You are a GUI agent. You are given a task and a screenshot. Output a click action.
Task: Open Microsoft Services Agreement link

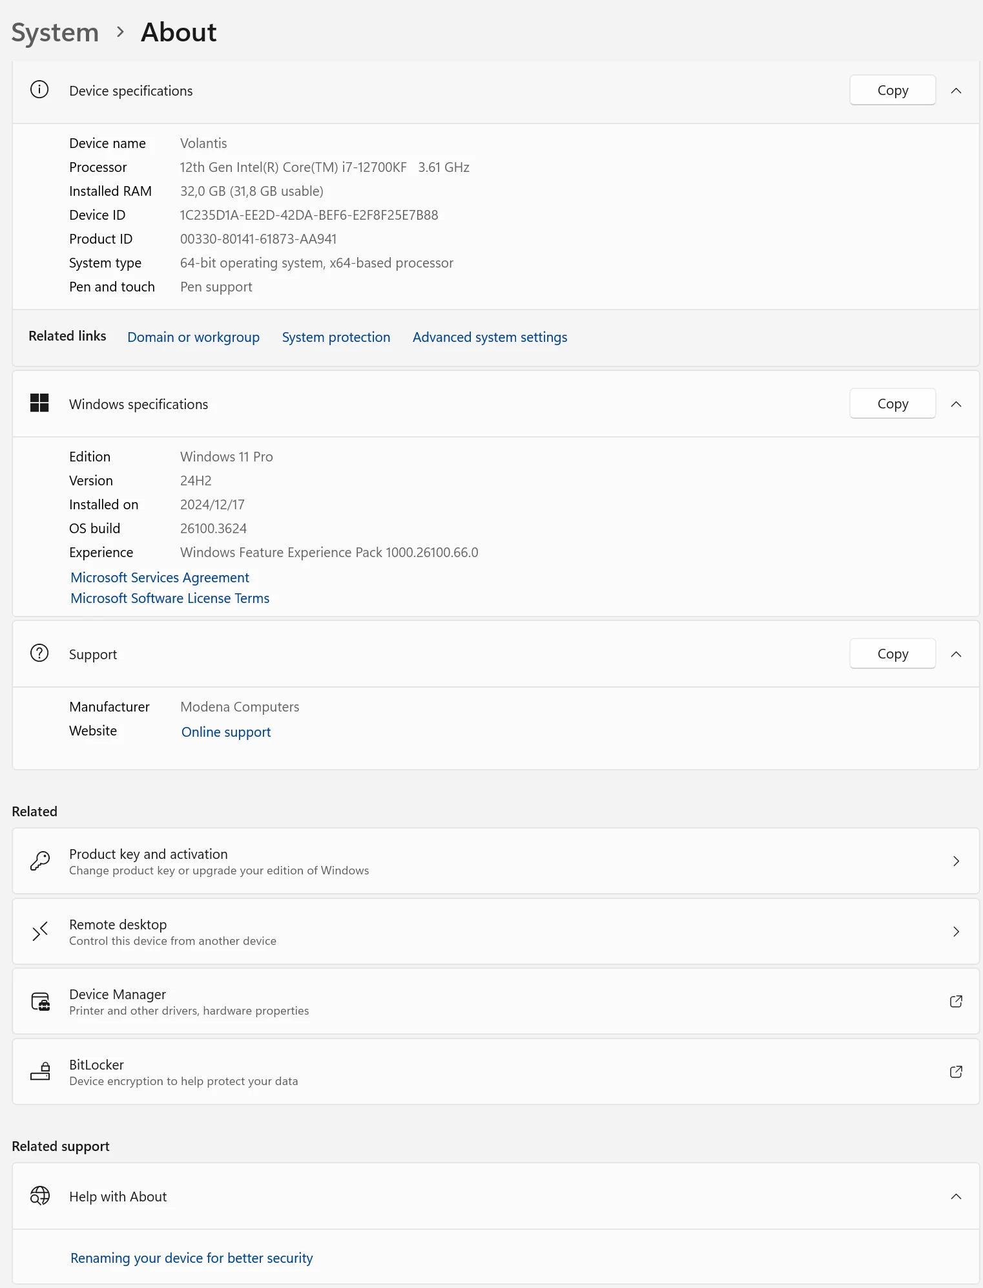tap(160, 578)
